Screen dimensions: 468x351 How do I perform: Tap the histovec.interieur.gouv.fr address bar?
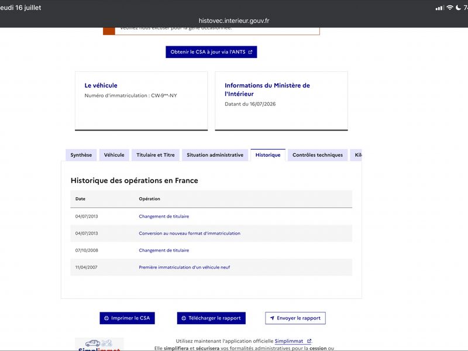coord(234,20)
